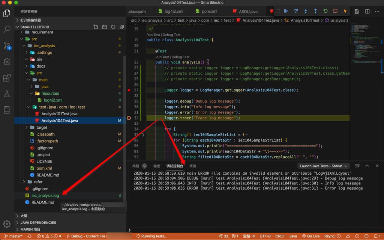The height and width of the screenshot is (240, 384).
Task: Click Run Test above the analysis method
Action: tap(162, 57)
